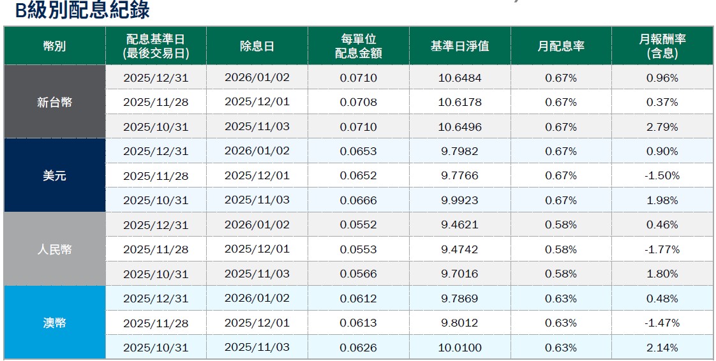Select the 幣別 column header

point(54,46)
